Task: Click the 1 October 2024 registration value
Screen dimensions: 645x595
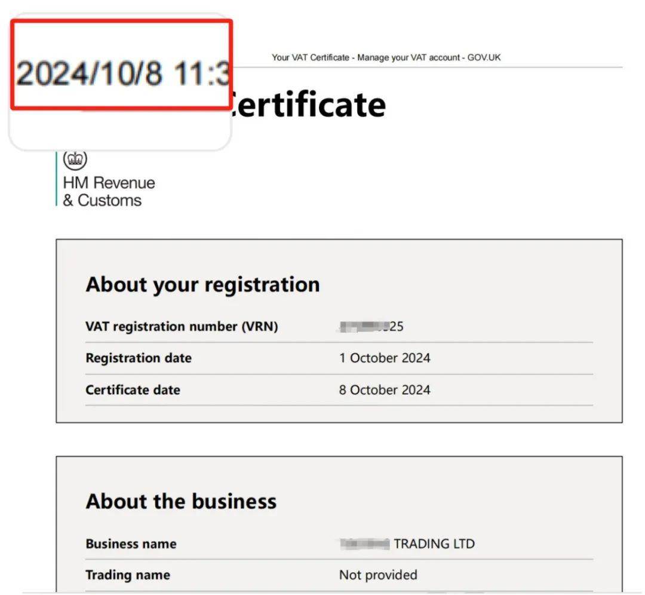Action: click(385, 358)
